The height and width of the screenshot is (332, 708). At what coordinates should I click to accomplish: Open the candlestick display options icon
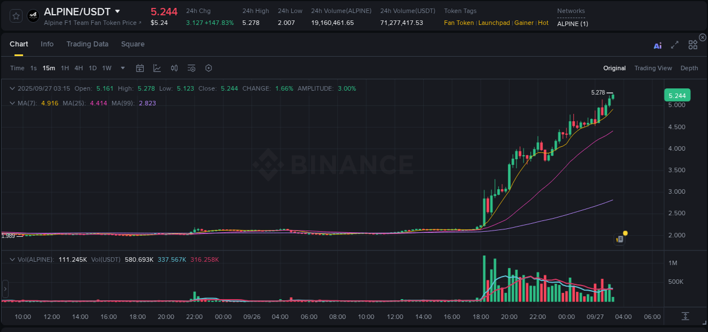point(174,68)
